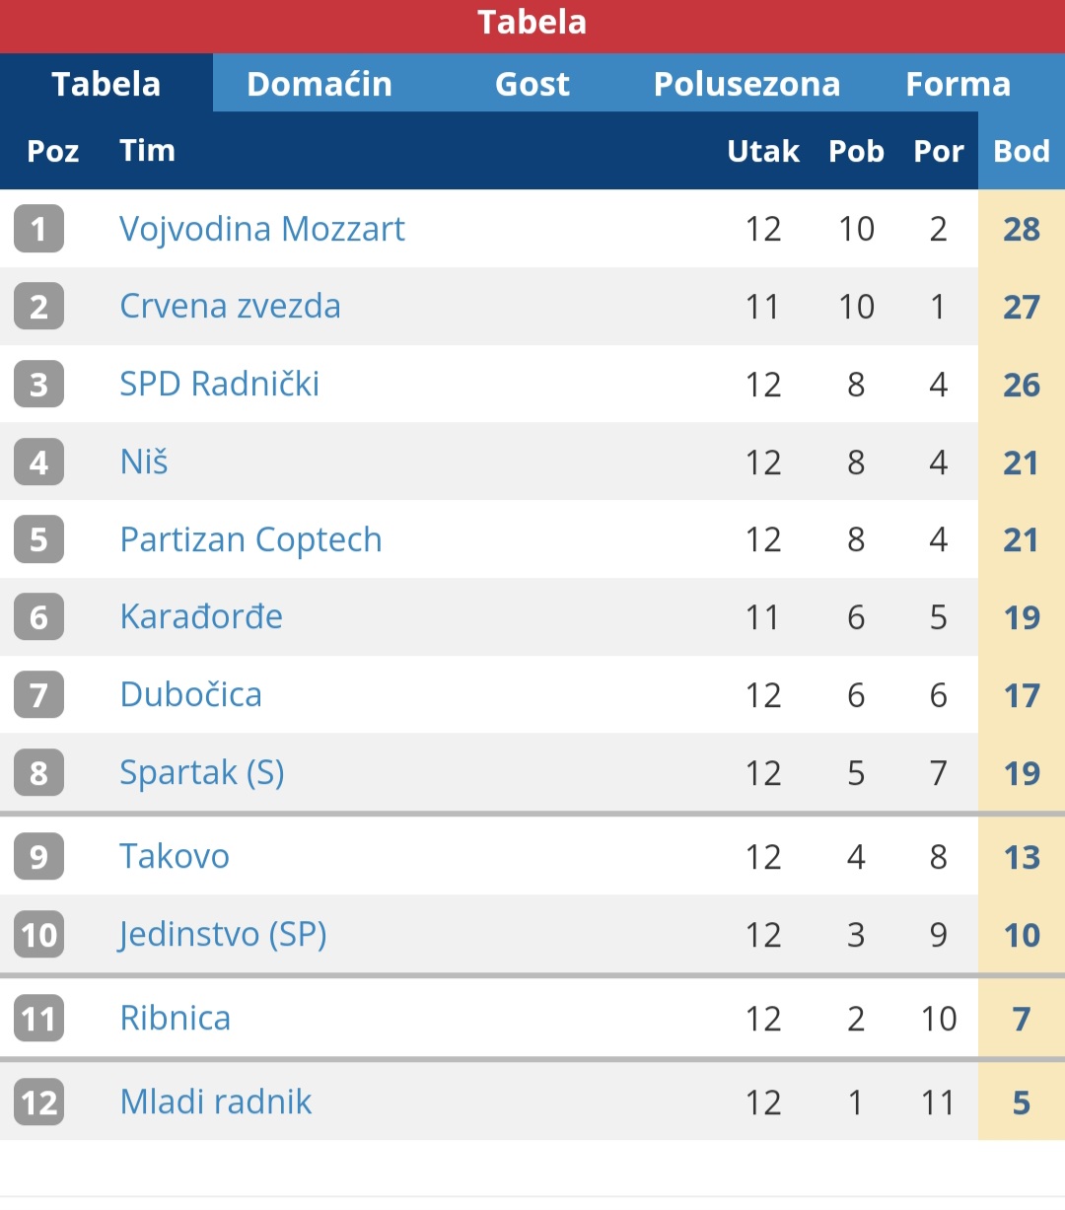Image resolution: width=1065 pixels, height=1210 pixels.
Task: Click the Dubočica team name
Action: [190, 694]
